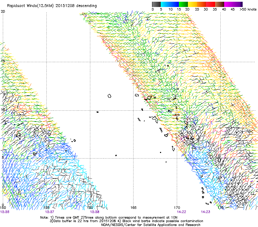Click the yellow 20–25 knots legend swatch
This screenshot has width=258, height=227.
[192, 4]
